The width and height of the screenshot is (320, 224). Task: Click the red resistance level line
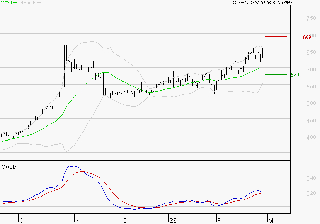pyautogui.click(x=276, y=37)
